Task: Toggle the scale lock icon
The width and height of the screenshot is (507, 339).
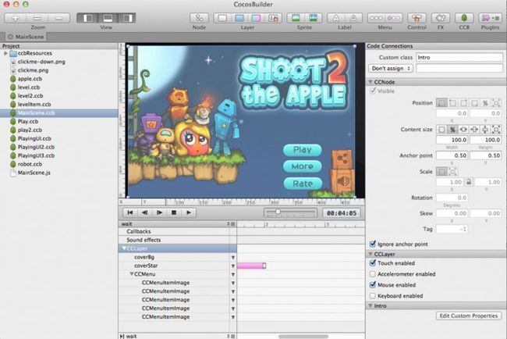Action: (469, 182)
